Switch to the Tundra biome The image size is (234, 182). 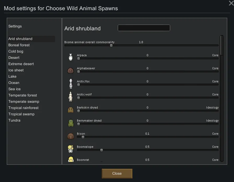tap(14, 120)
